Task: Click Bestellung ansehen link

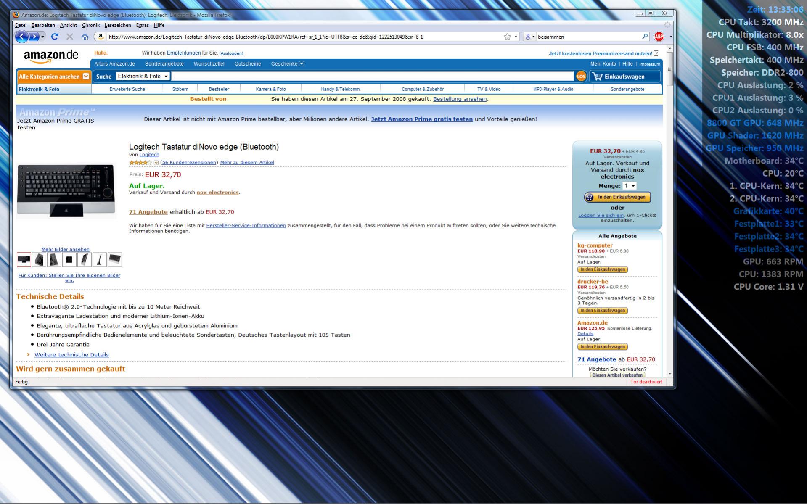Action: [460, 99]
